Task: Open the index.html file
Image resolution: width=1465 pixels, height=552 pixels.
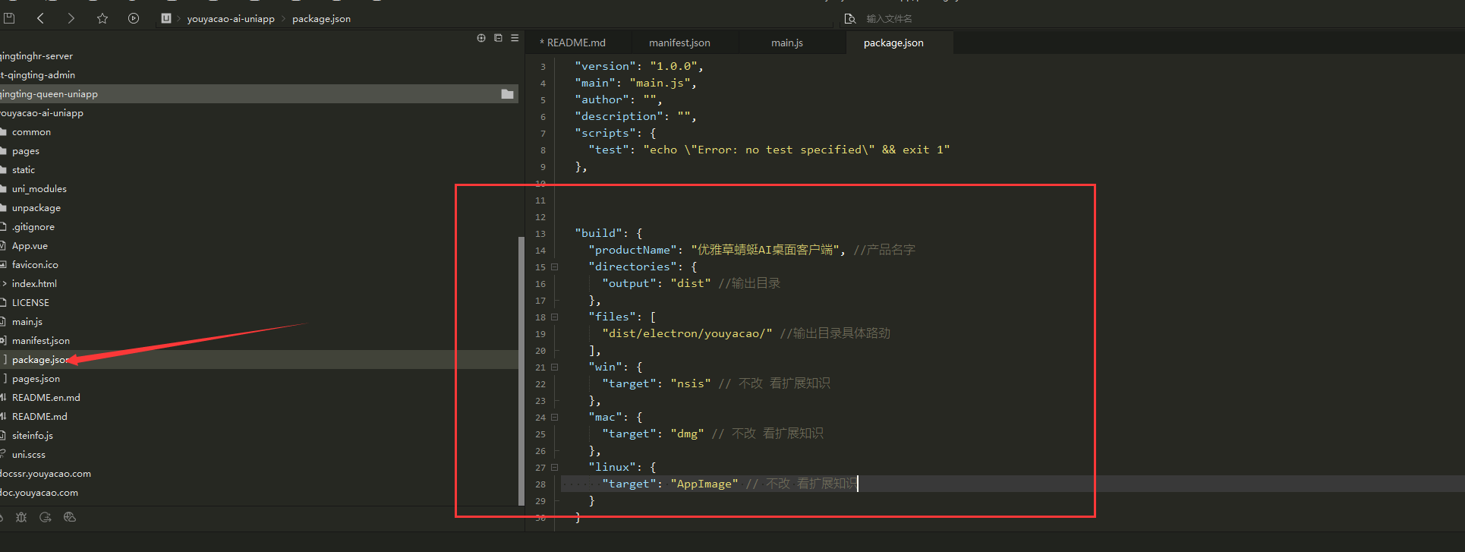Action: click(34, 284)
